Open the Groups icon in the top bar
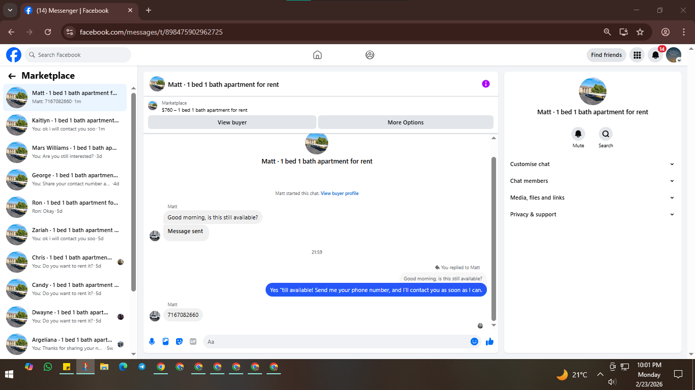The width and height of the screenshot is (695, 390). click(x=370, y=55)
